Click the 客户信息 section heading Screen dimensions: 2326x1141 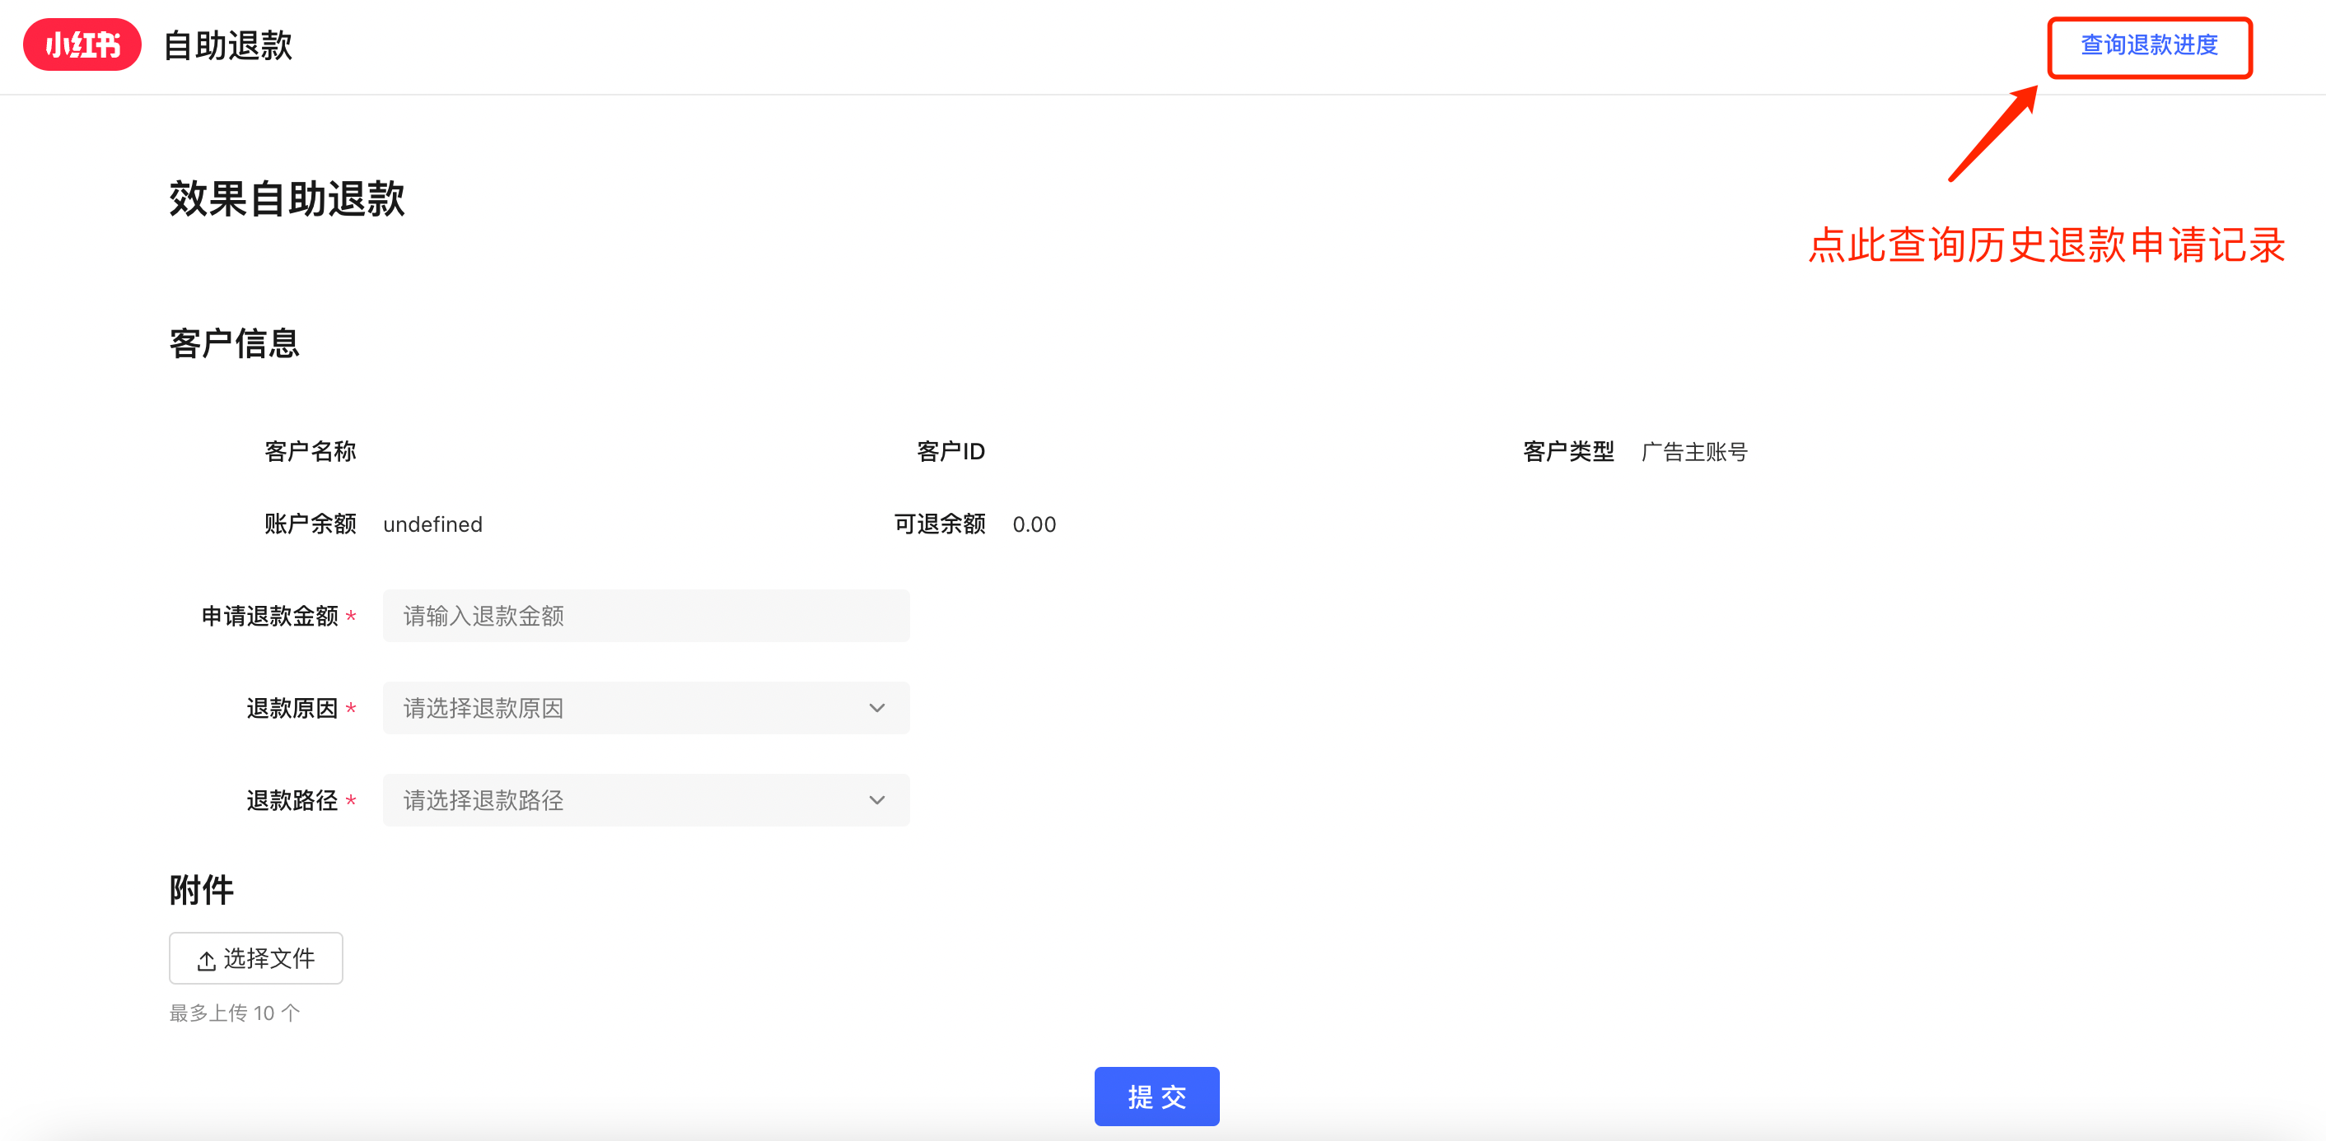(235, 343)
